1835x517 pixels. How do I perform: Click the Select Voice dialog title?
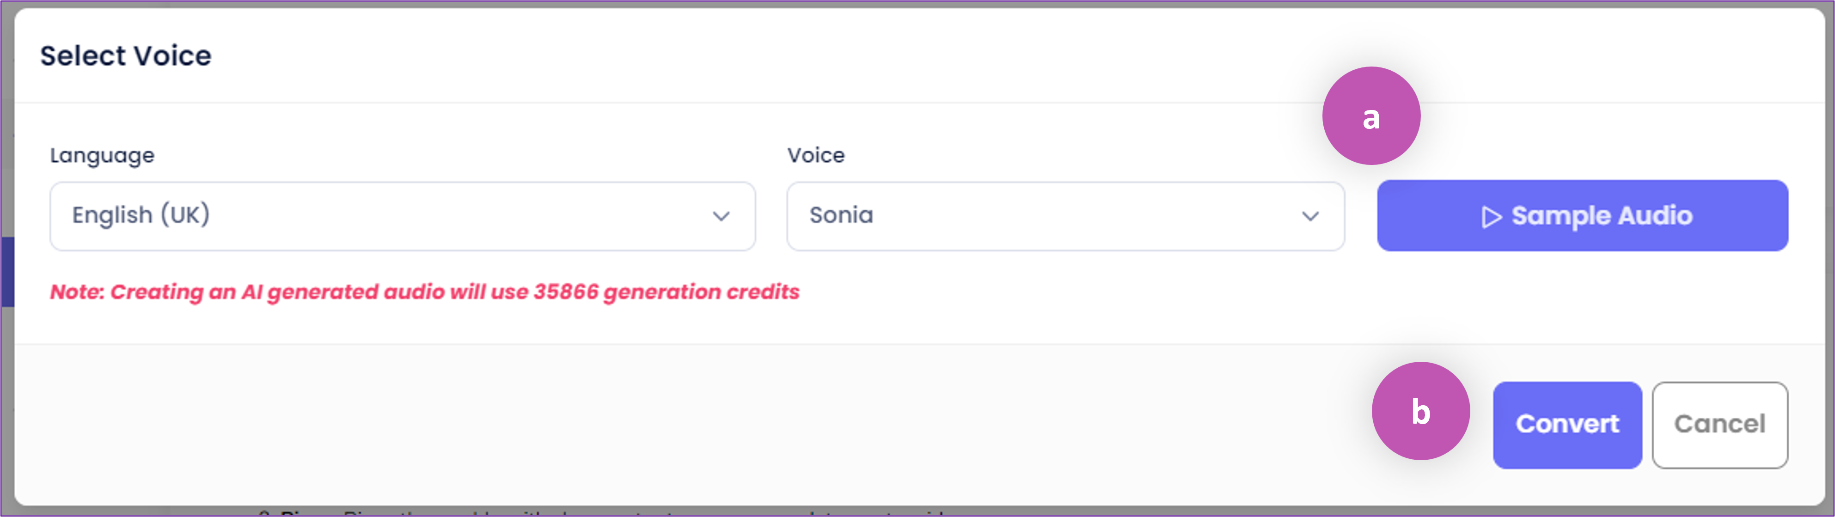coord(125,55)
